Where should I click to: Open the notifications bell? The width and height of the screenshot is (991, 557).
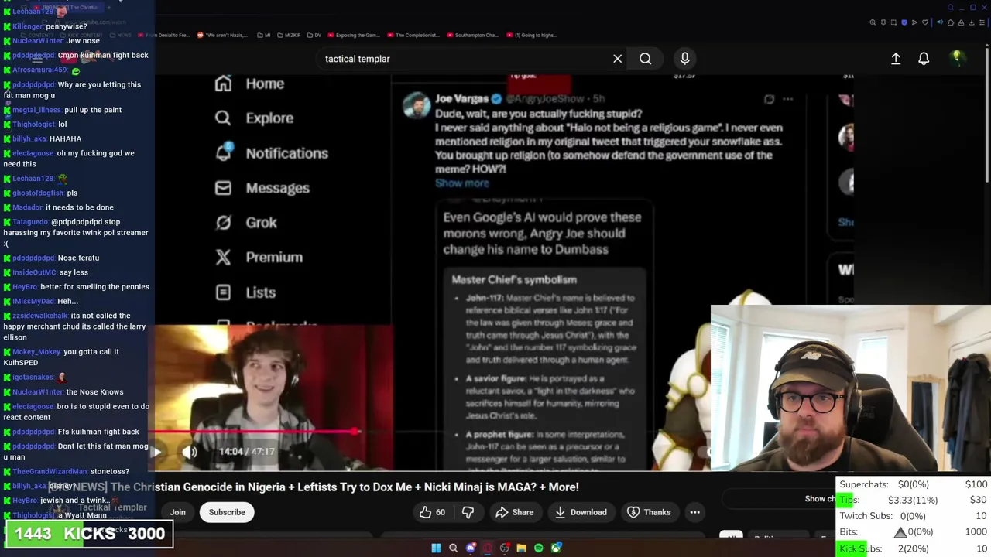pyautogui.click(x=924, y=59)
